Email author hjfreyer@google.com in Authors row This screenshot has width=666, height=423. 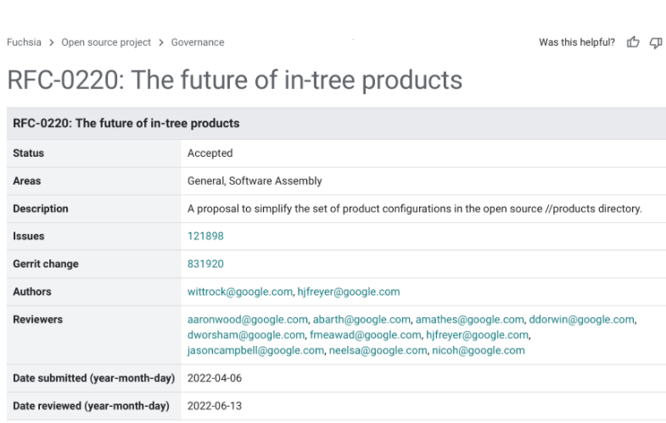coord(349,292)
